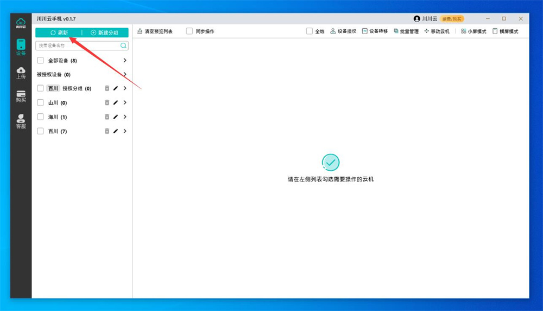Close the 川川云手机 window

point(521,18)
